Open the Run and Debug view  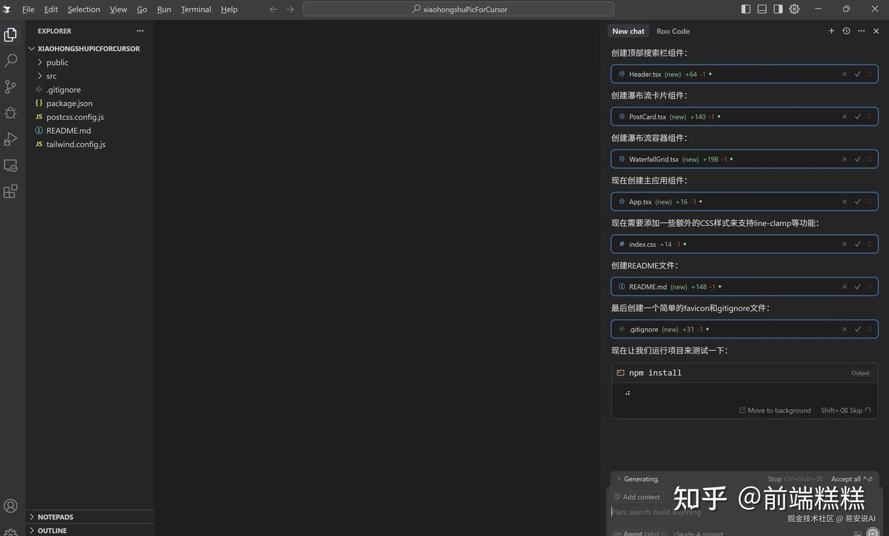10,140
